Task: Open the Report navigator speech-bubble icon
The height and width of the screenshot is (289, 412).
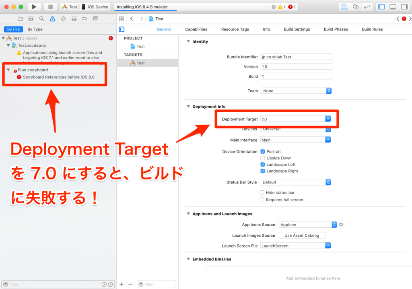Action: tap(96, 19)
